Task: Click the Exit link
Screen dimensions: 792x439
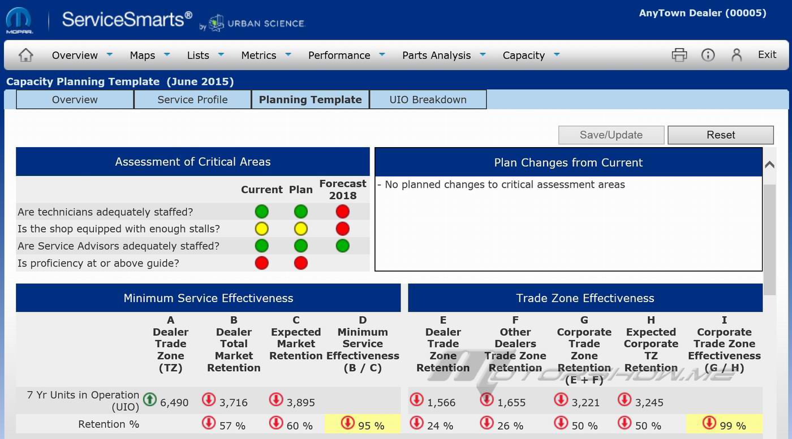Action: [767, 54]
